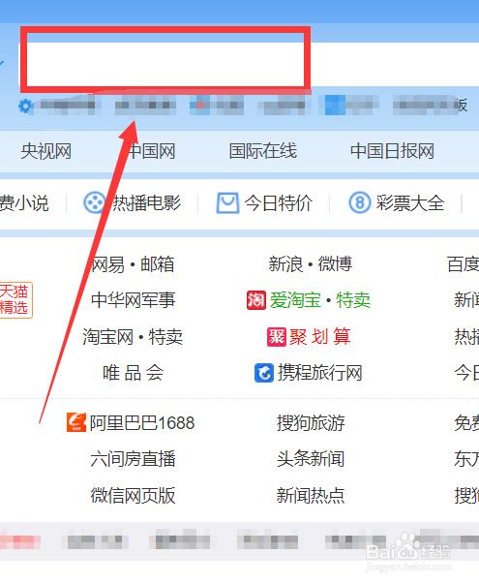Click the 今日特价 shopping bag icon
The height and width of the screenshot is (584, 479).
point(227,203)
